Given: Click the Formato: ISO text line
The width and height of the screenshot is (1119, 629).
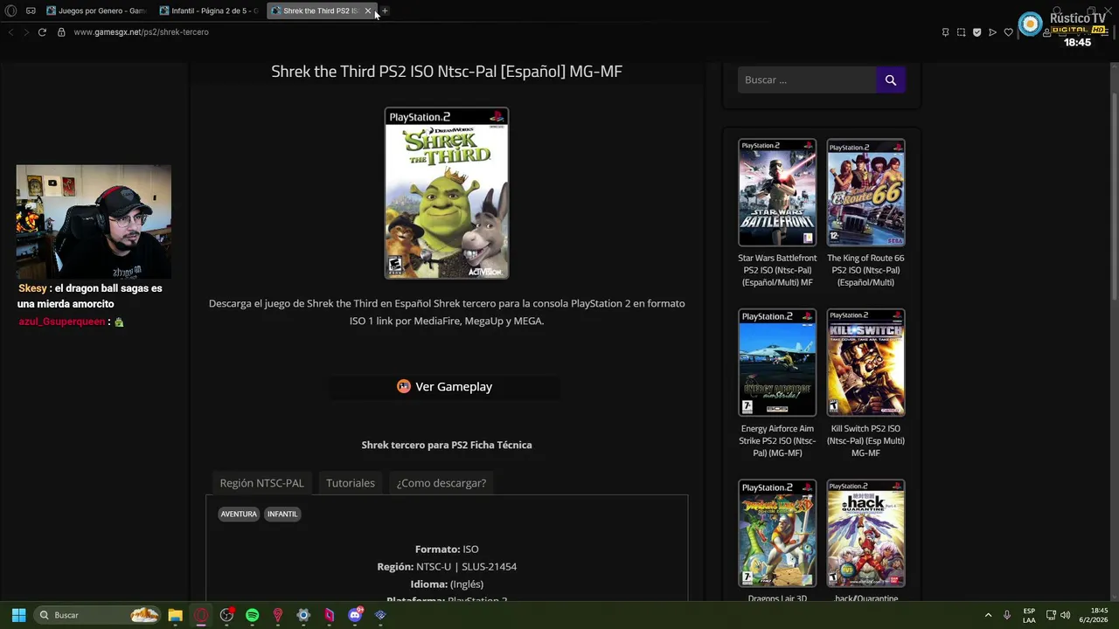Looking at the screenshot, I should tap(447, 550).
